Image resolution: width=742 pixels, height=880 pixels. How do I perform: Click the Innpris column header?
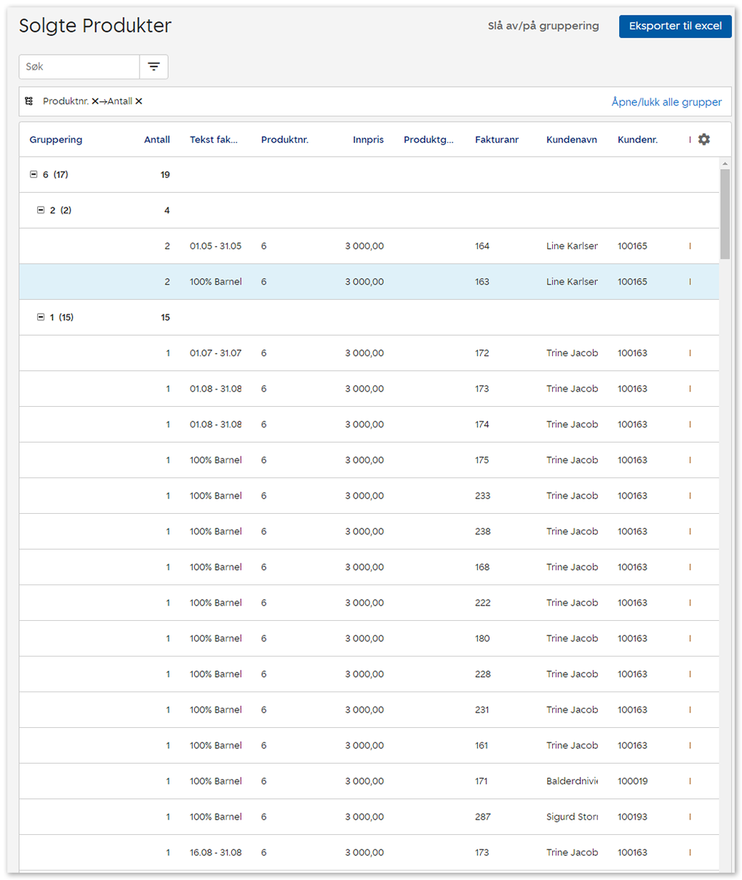[368, 140]
